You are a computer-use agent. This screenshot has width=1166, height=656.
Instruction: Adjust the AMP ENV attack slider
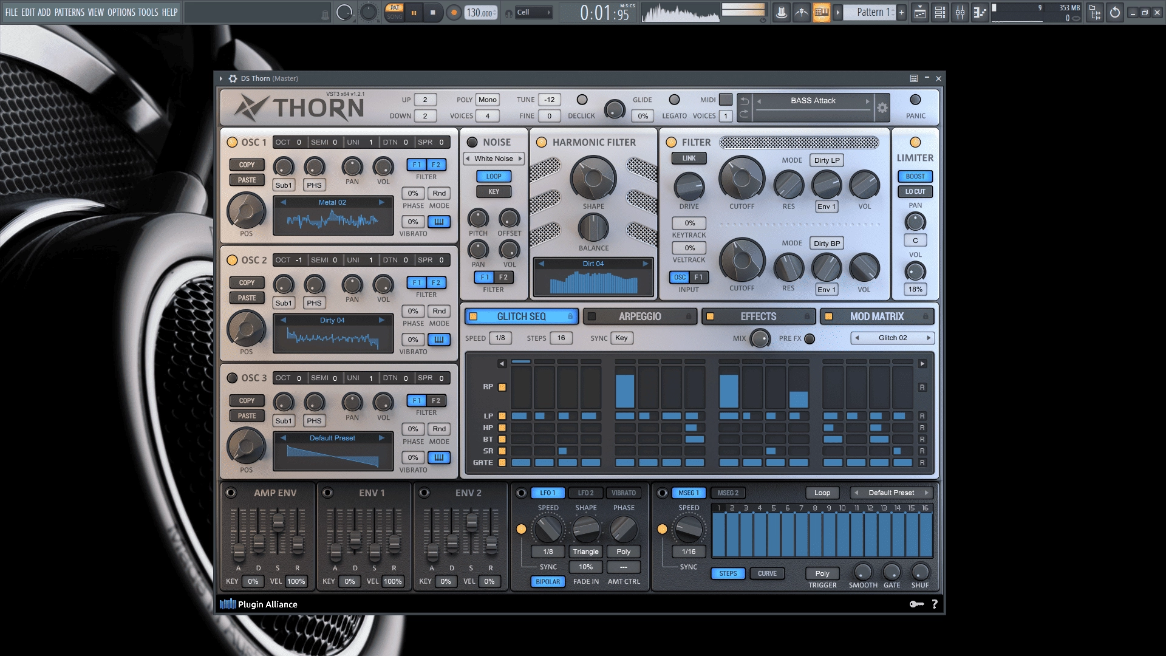pyautogui.click(x=239, y=553)
